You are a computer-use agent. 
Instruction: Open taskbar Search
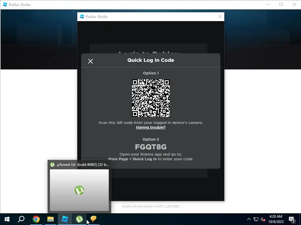coord(21,219)
